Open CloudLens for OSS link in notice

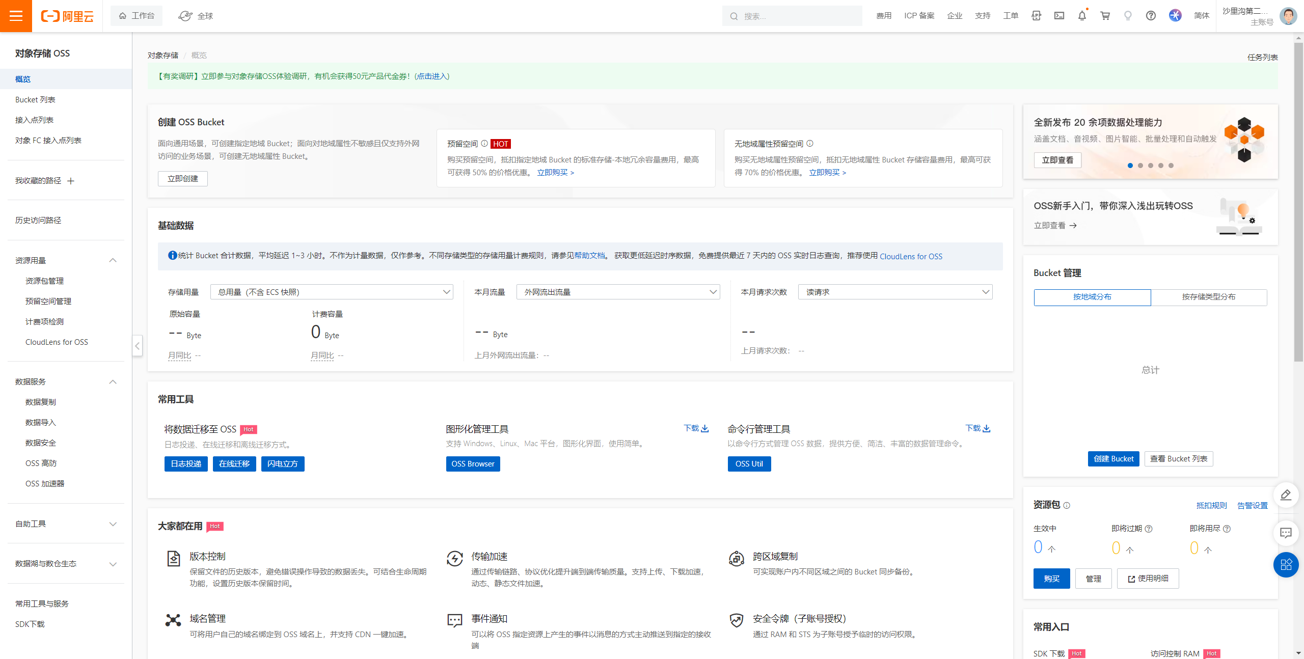click(911, 256)
